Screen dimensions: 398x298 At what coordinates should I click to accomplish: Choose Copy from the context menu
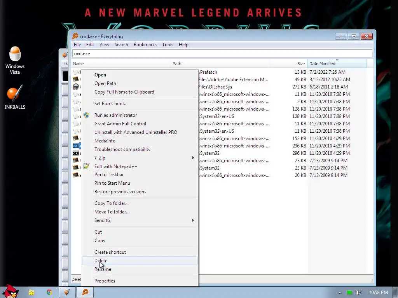tap(100, 241)
